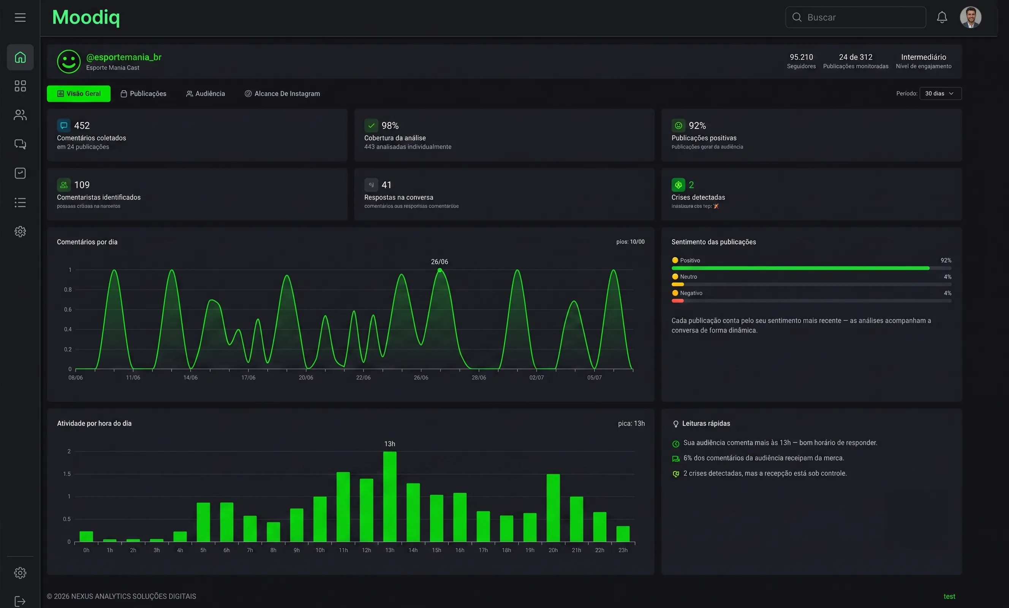Click the Buscar search field
Screen dimensions: 1009x608
pyautogui.click(x=856, y=17)
